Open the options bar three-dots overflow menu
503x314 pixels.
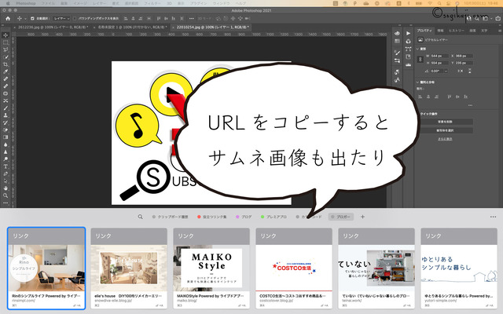(192, 19)
